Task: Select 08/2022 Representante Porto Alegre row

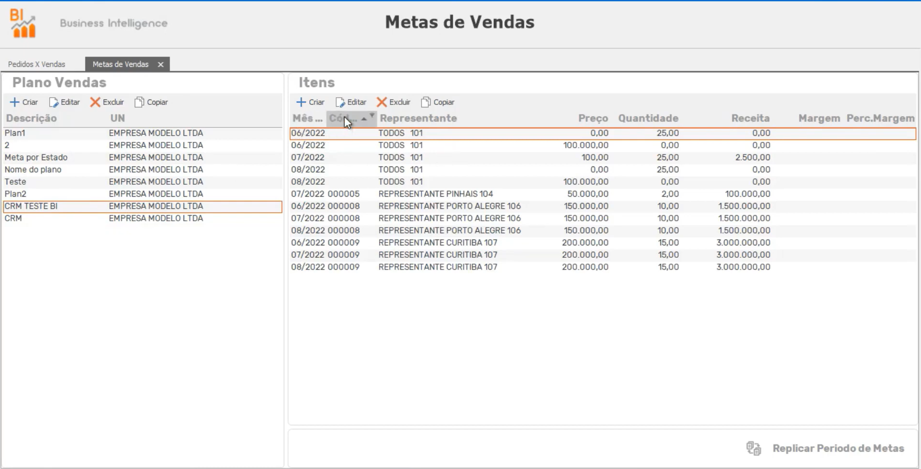Action: (603, 230)
